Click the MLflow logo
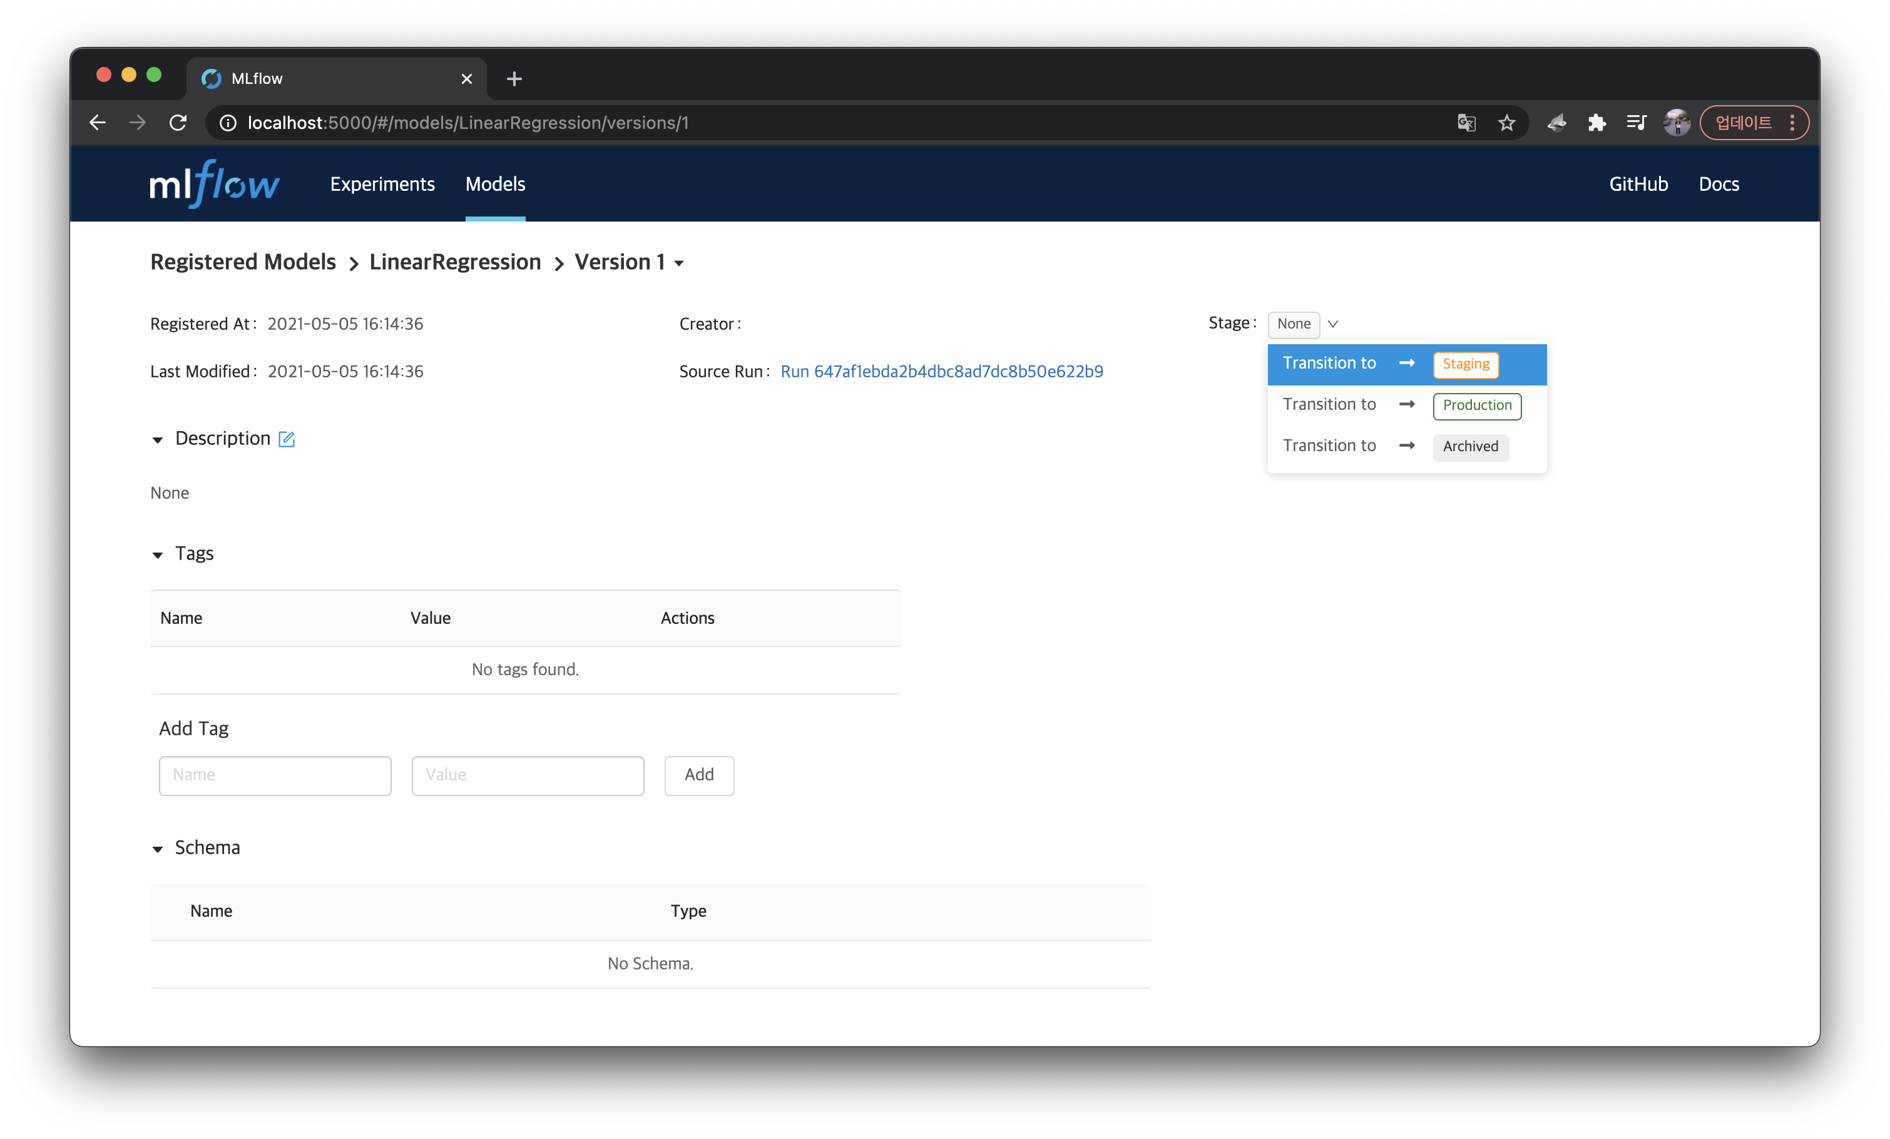The height and width of the screenshot is (1139, 1890). (x=215, y=184)
